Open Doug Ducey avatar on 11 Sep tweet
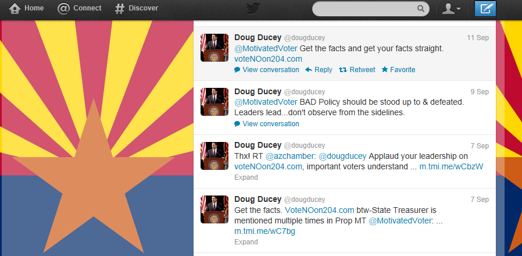 [x=214, y=48]
